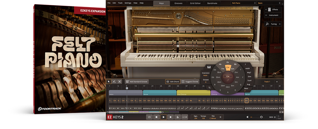
Task: Zoom out timeline with minus button
Action: [x=280, y=112]
